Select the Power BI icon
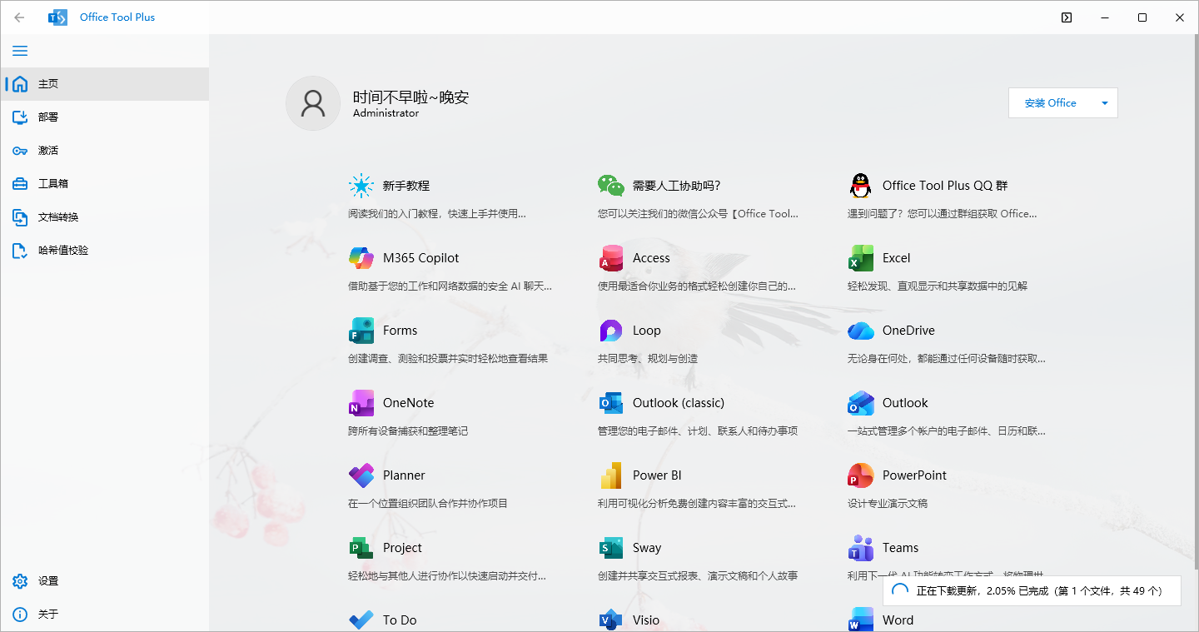 coord(611,475)
